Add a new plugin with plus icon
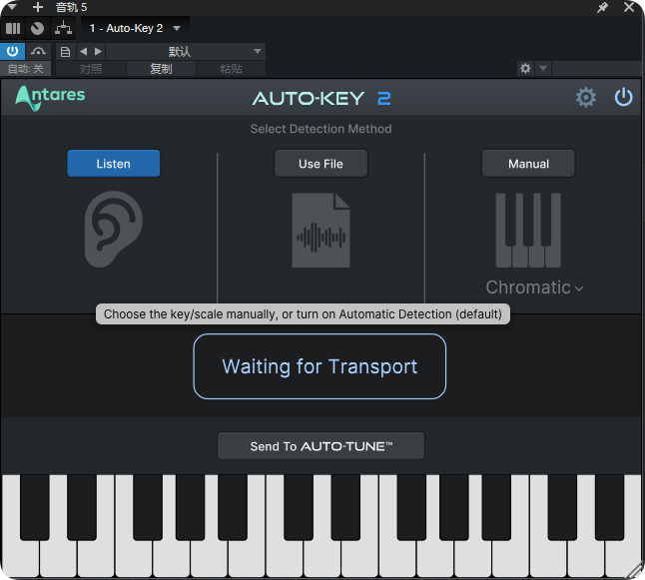The width and height of the screenshot is (645, 580). coord(38,7)
